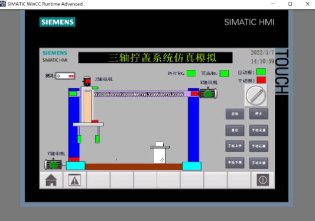Click the brown conveyor base bar
Screen dimensions: 315x221
point(134,167)
